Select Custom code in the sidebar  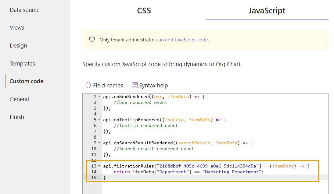click(27, 81)
